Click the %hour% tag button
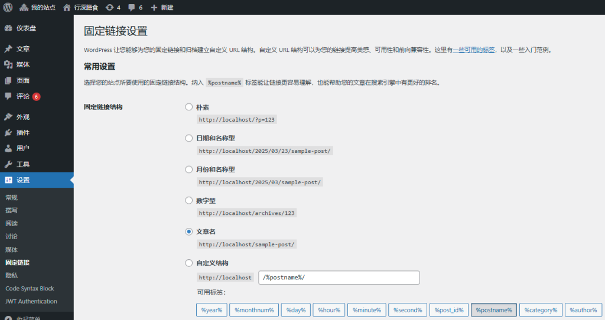 tap(328, 310)
